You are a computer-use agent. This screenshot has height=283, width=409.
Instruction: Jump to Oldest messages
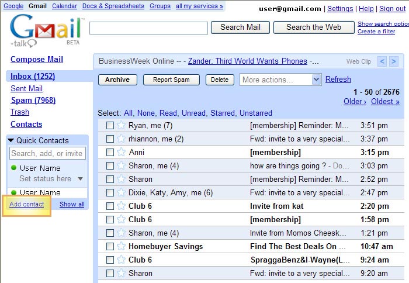click(385, 102)
